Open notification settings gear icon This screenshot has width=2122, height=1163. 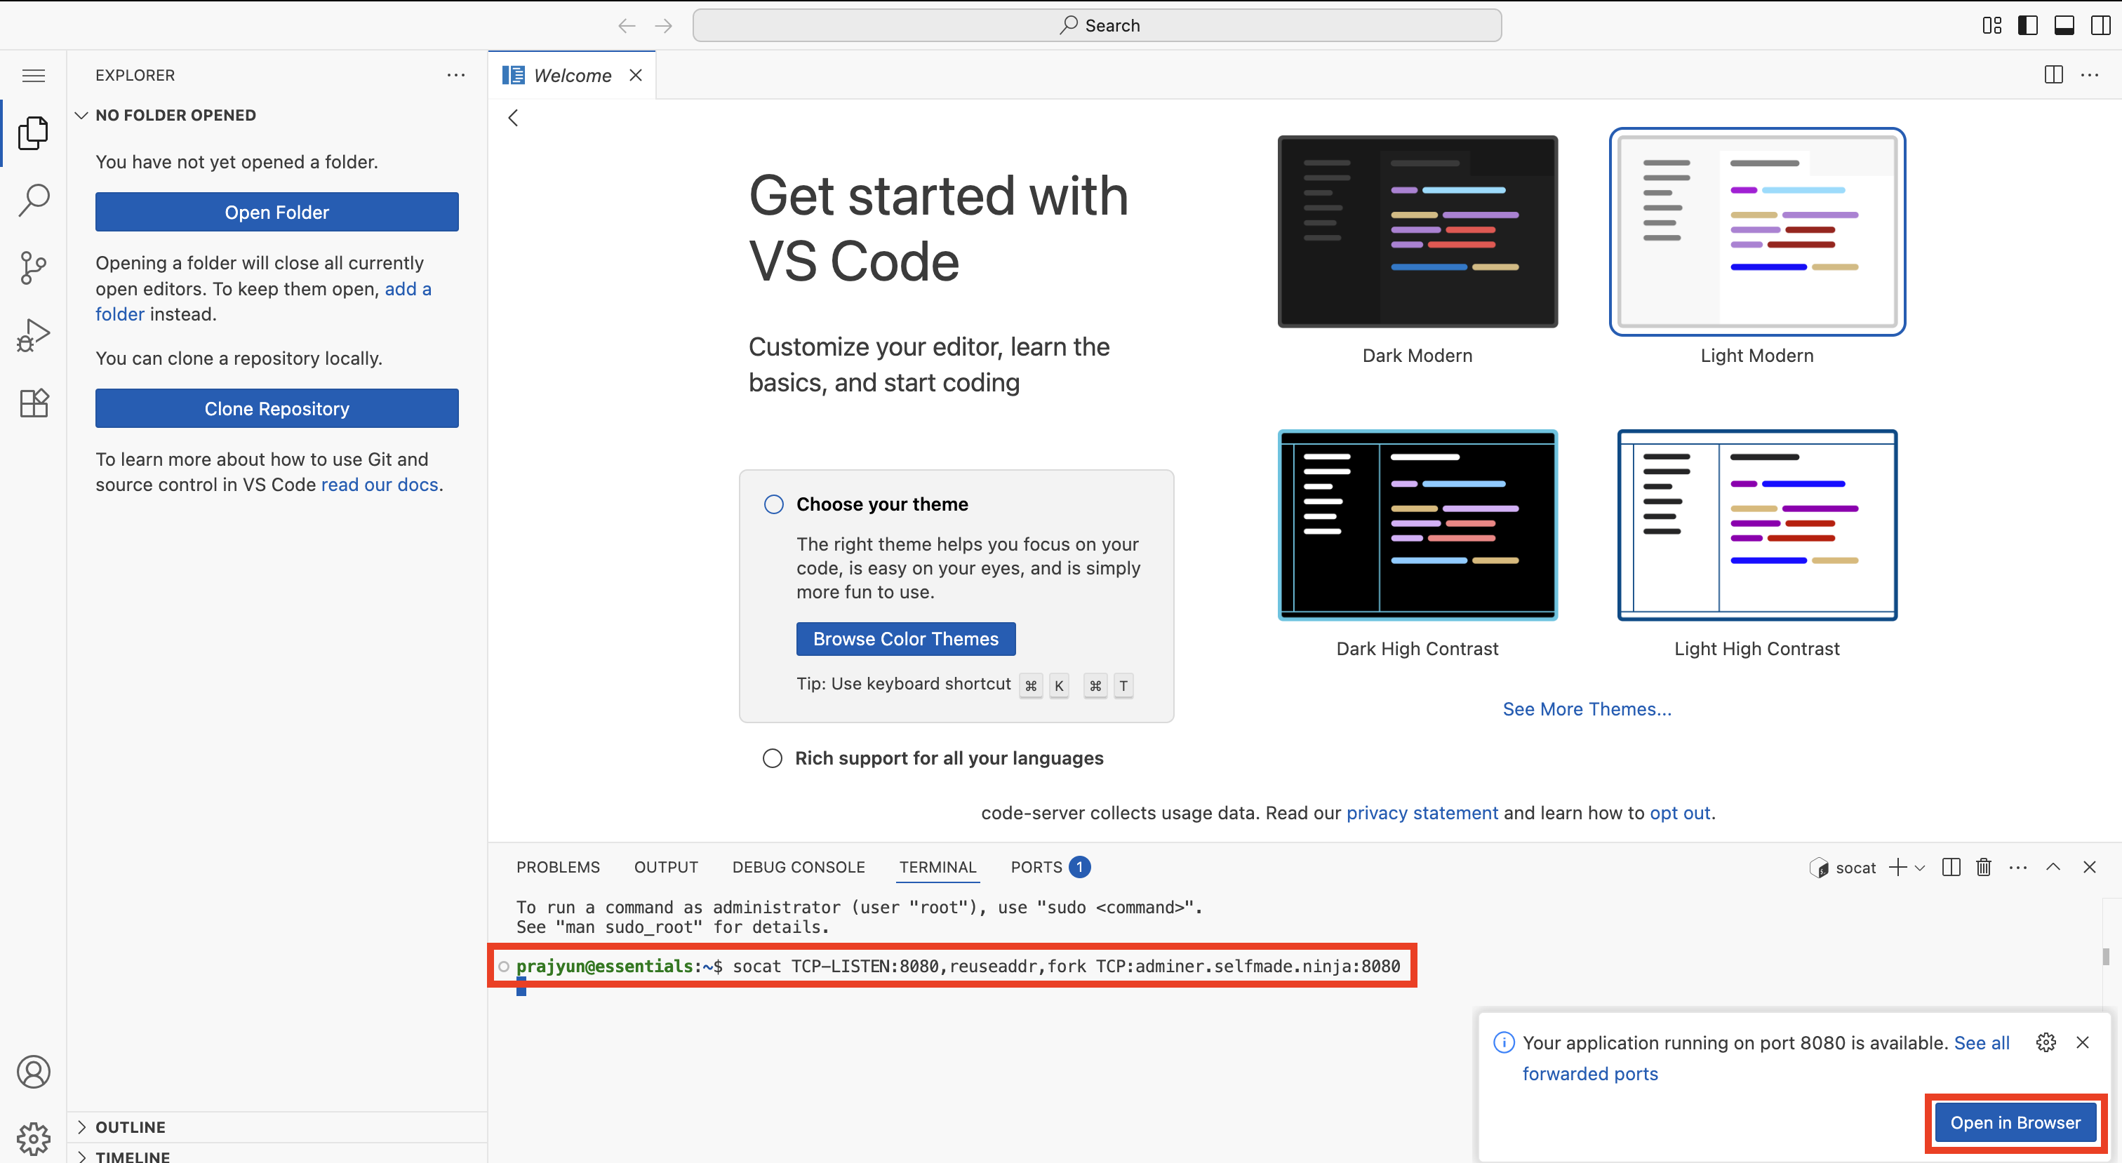coord(2046,1043)
